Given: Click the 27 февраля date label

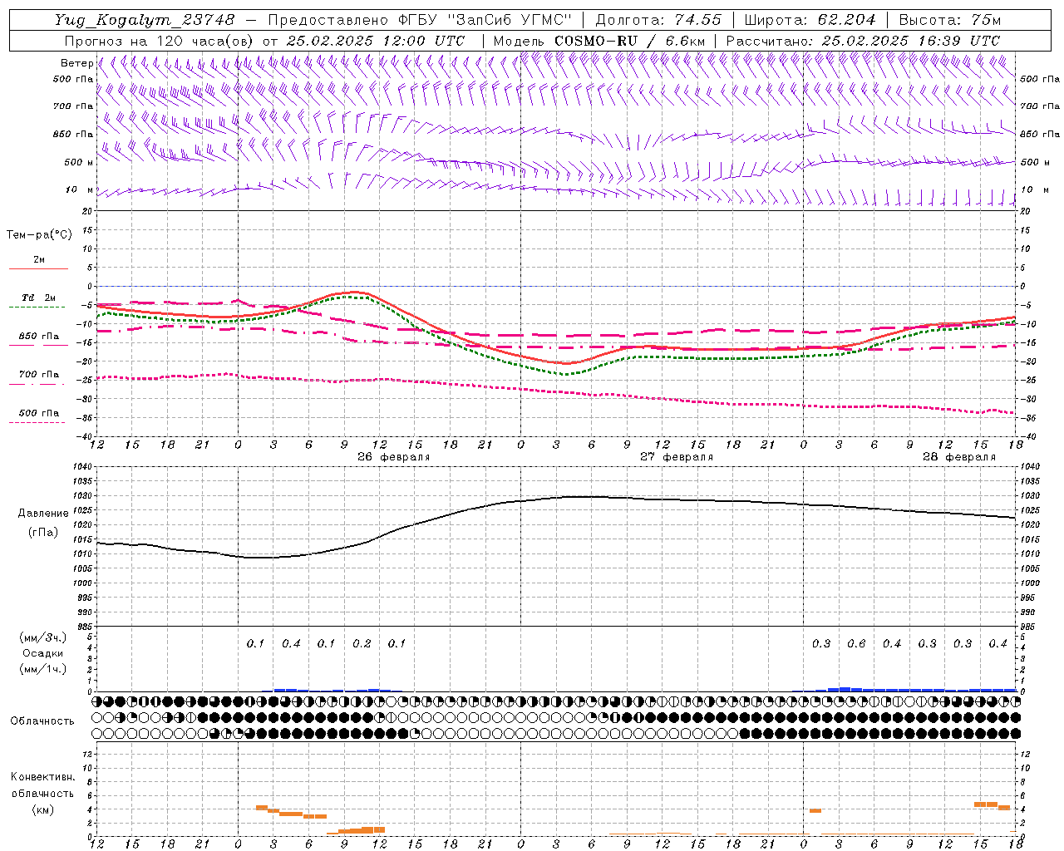Looking at the screenshot, I should (676, 457).
